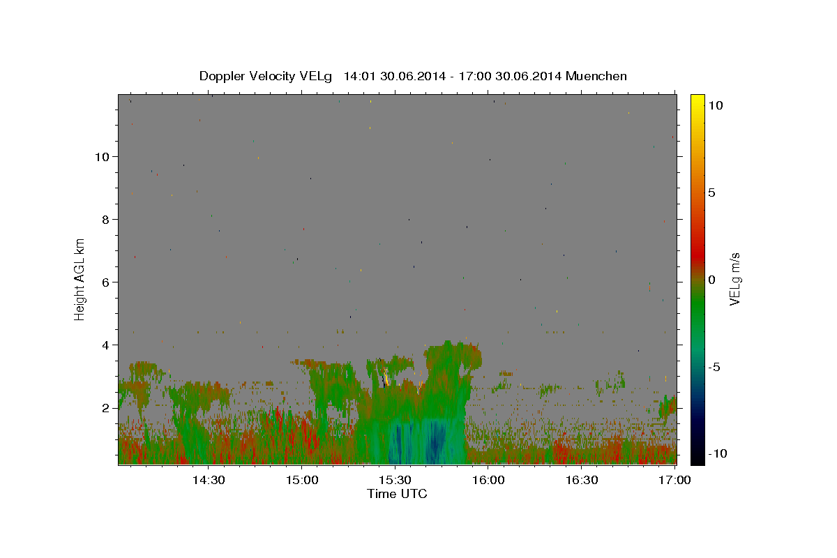This screenshot has width=837, height=558.
Task: Click the 15:00 time tick label
Action: tap(302, 480)
